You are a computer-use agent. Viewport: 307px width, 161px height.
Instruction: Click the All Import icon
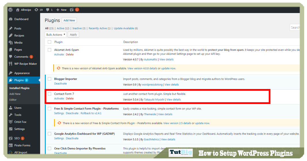point(11,152)
